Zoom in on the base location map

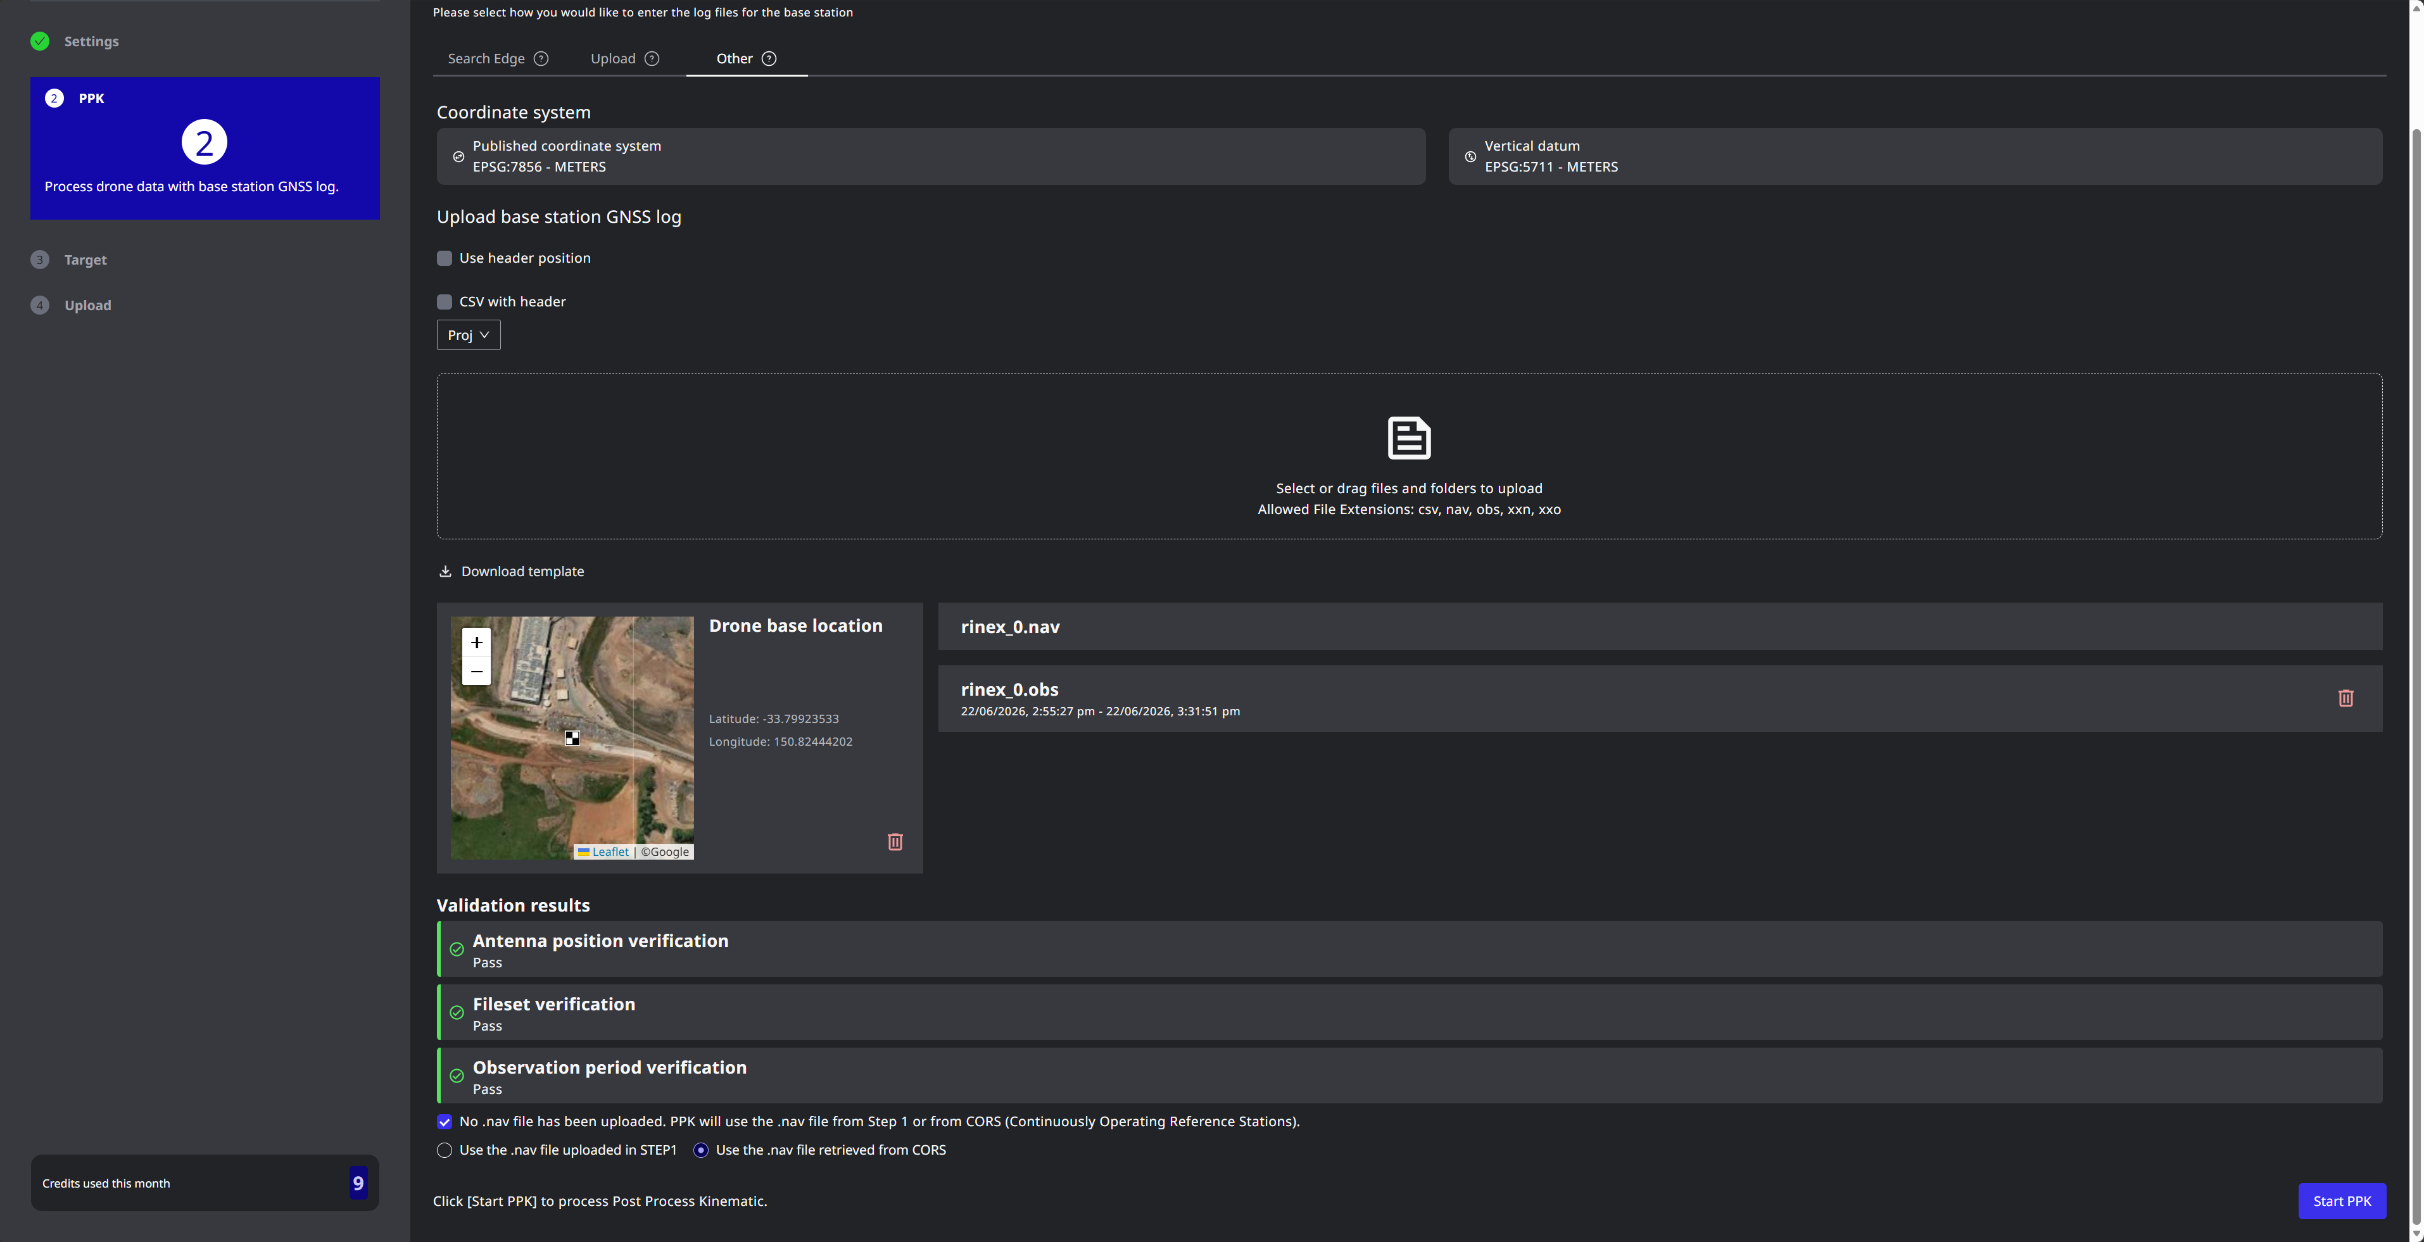476,642
